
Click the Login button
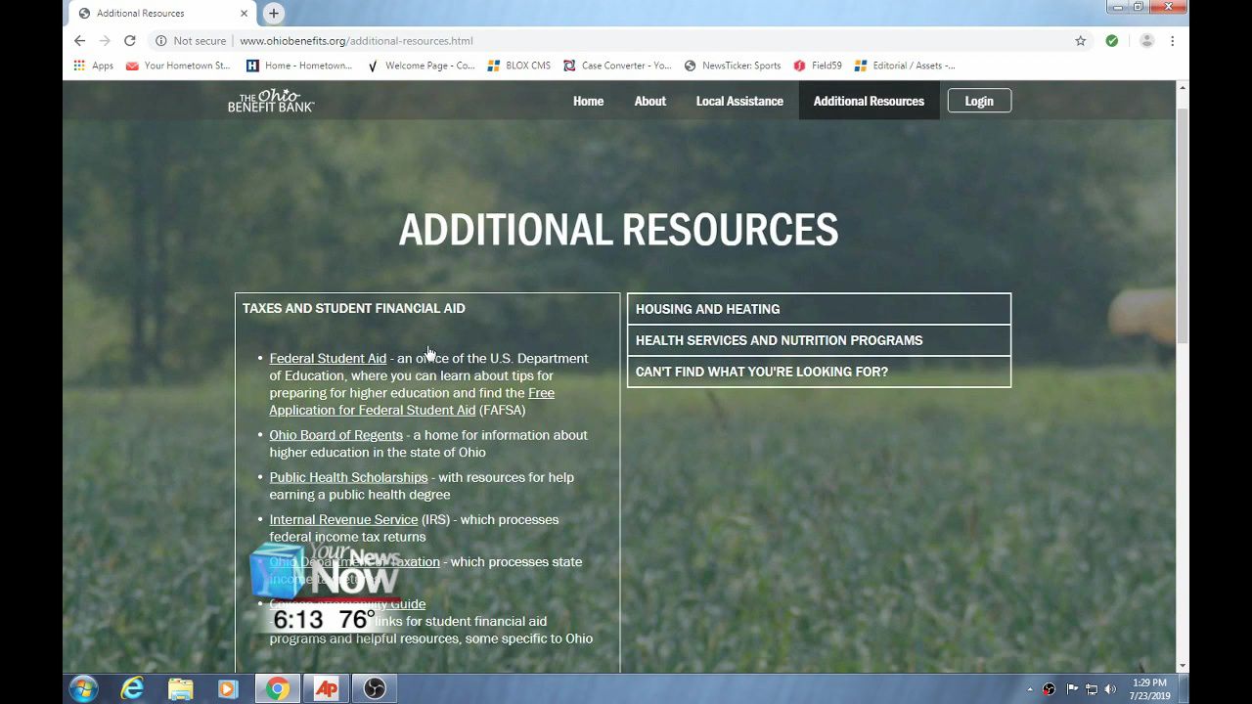click(978, 101)
